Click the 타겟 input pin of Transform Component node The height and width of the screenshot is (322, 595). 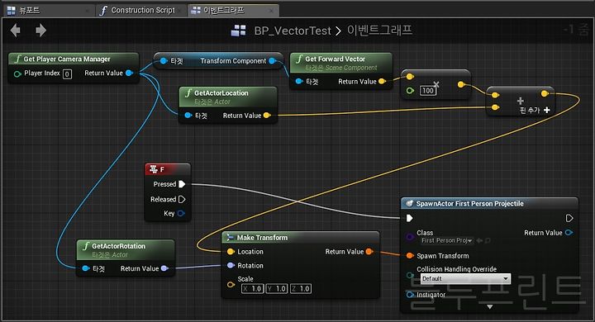click(164, 60)
